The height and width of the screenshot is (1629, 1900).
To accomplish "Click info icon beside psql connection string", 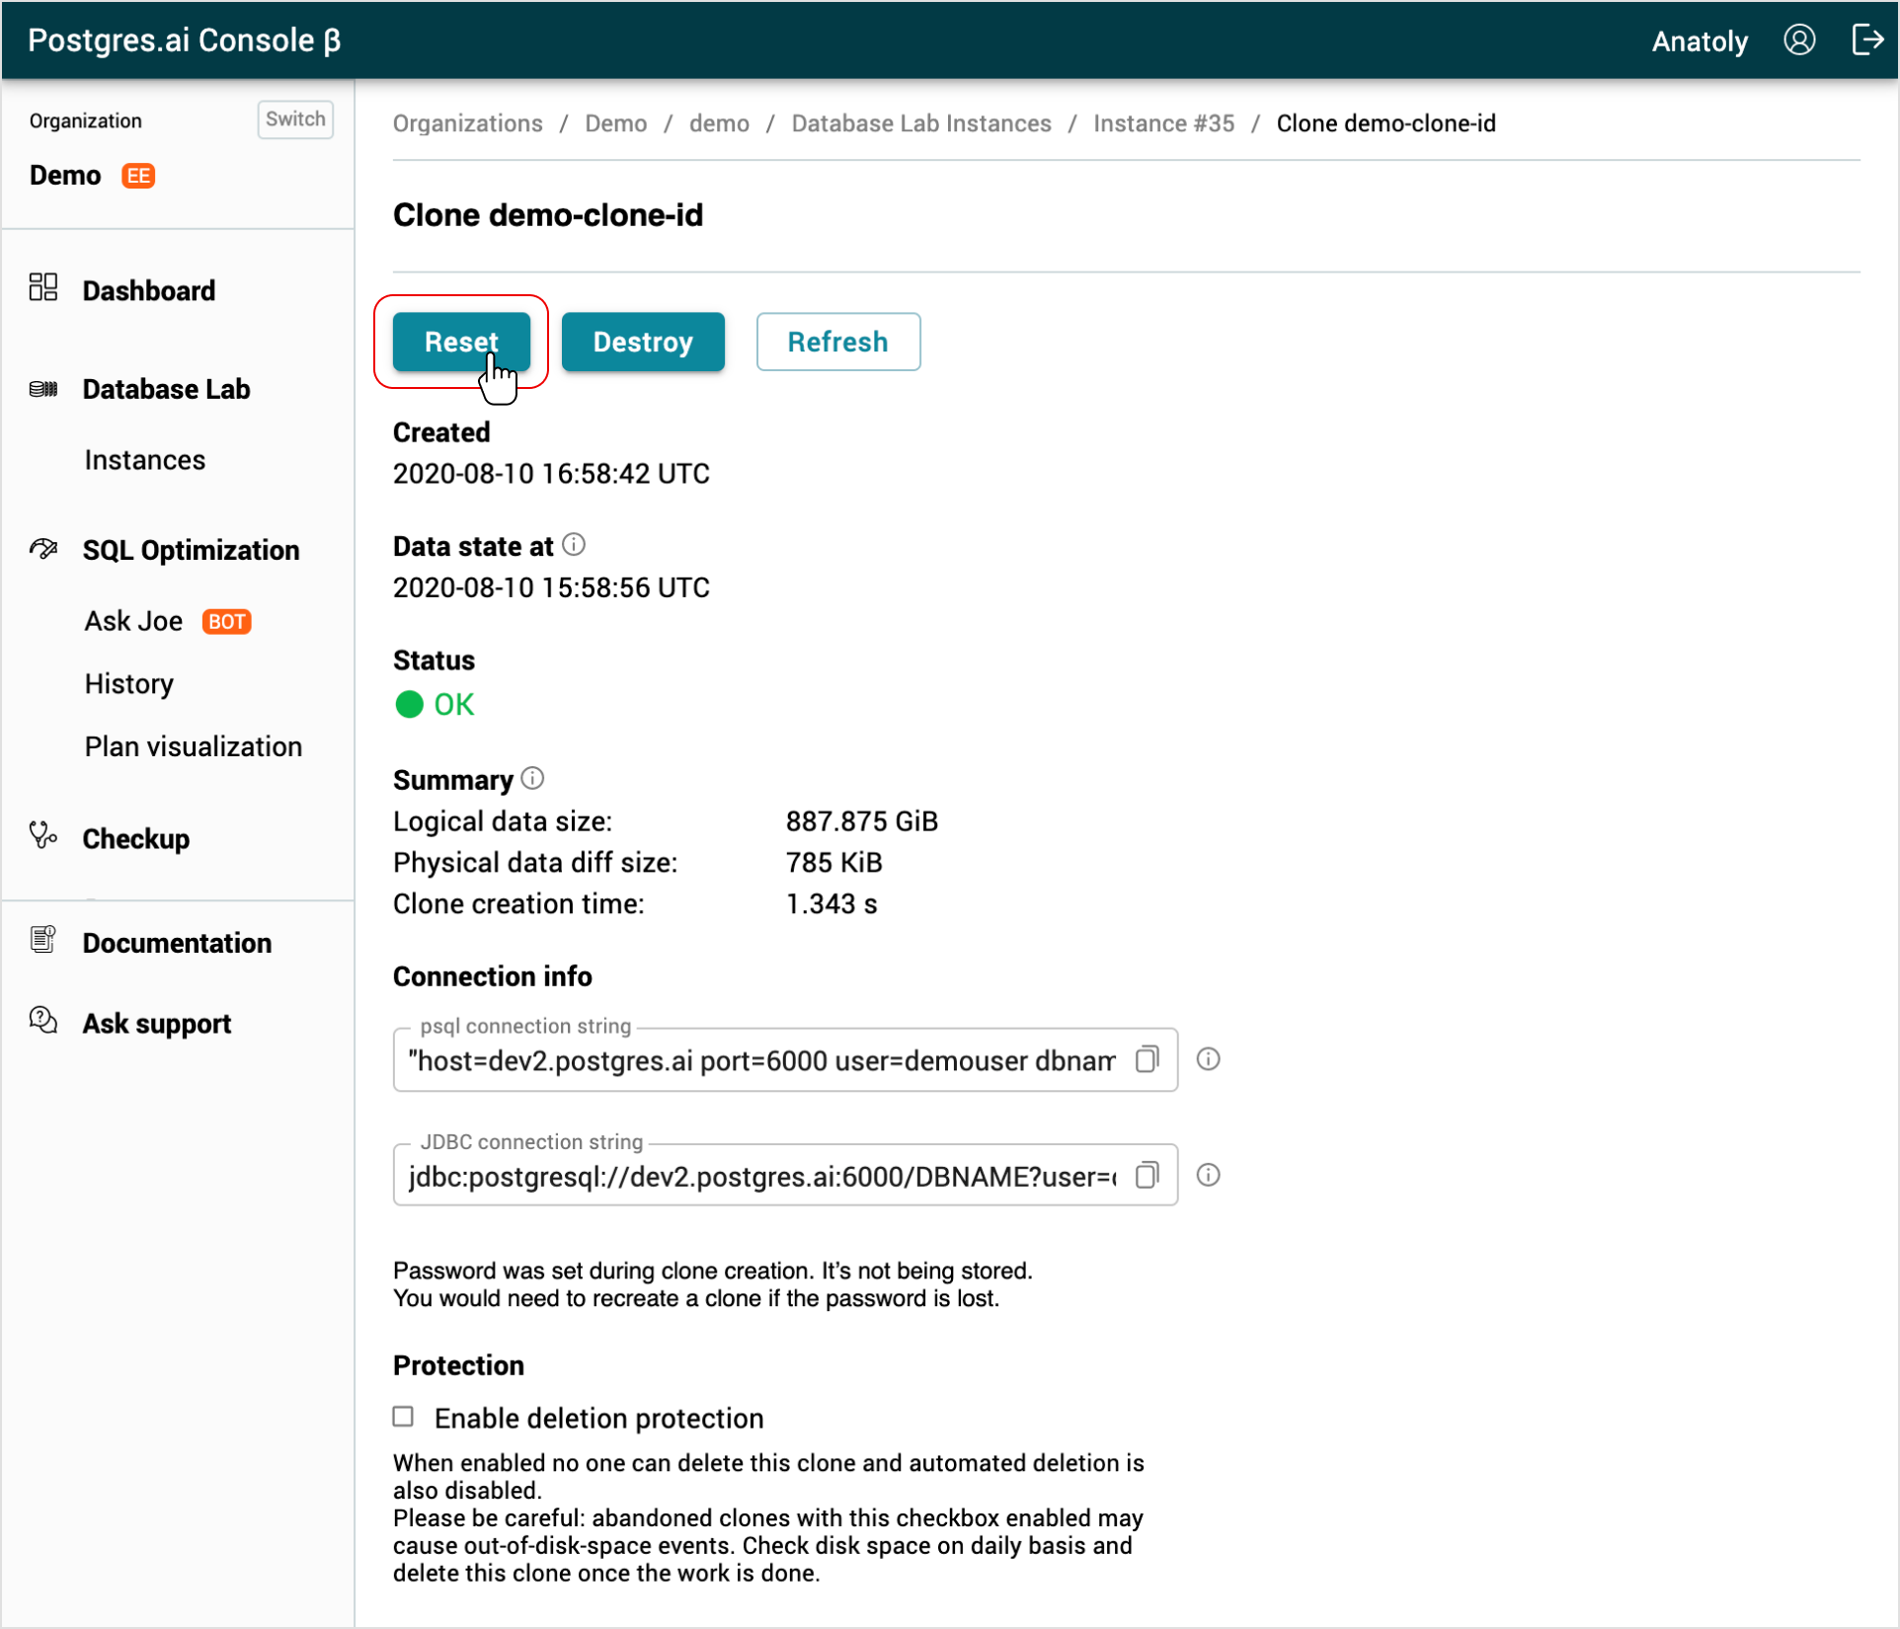I will pyautogui.click(x=1208, y=1059).
